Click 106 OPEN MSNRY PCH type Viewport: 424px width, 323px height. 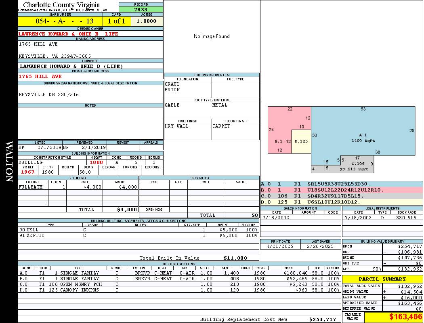click(x=76, y=285)
